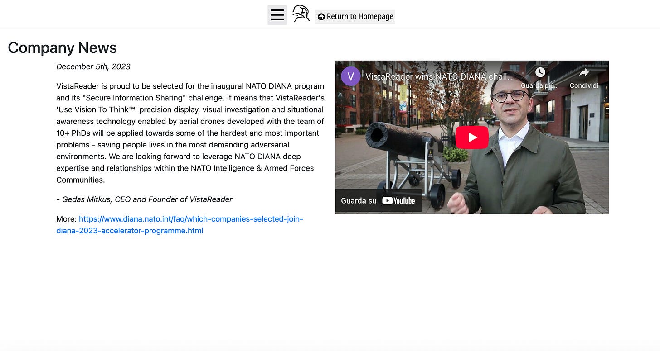The width and height of the screenshot is (660, 351).
Task: Open the hamburger menu
Action: coord(277,15)
